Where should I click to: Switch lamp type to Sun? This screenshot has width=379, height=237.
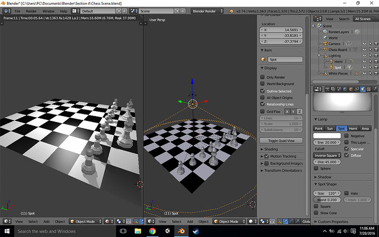tap(330, 128)
